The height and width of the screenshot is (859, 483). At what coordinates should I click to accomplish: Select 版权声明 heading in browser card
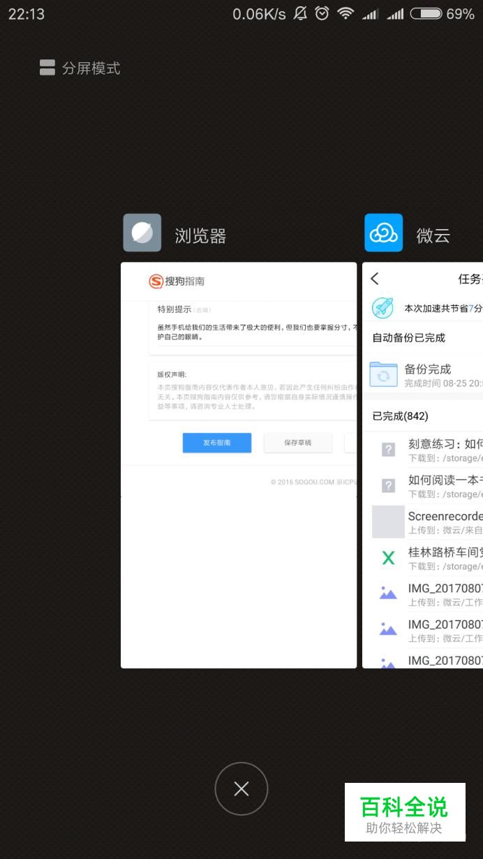[x=172, y=374]
